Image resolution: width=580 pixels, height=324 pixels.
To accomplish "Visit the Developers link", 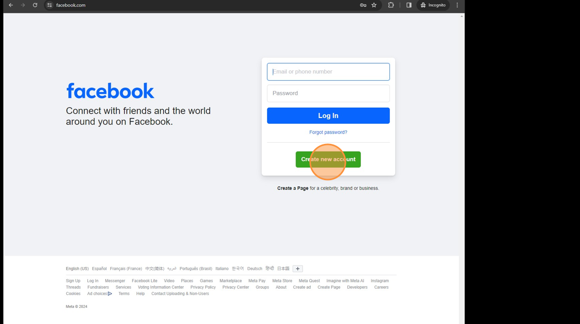I will (357, 287).
